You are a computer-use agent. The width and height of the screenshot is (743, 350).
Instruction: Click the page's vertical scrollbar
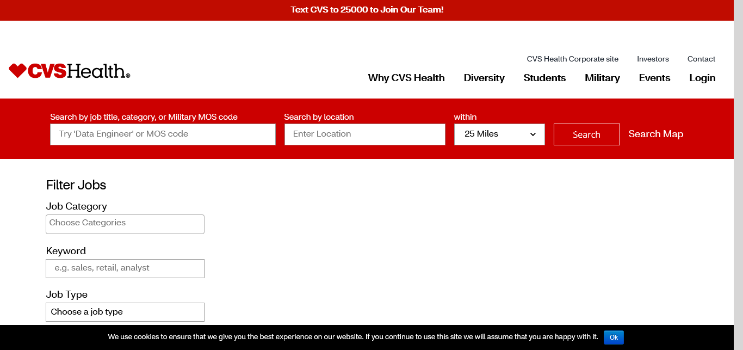[738, 163]
